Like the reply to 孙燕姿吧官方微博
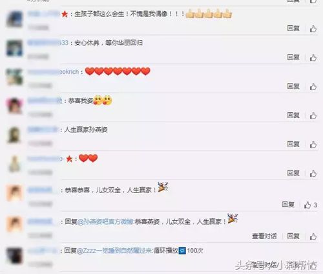 click(x=313, y=236)
